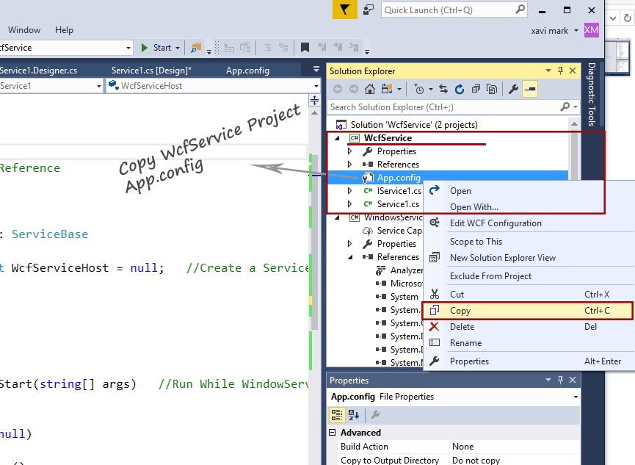Click the green Start debugging button
Viewport: 635px width, 465px height.
[157, 48]
